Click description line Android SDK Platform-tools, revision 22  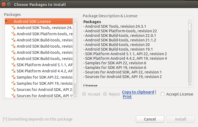click(x=120, y=31)
